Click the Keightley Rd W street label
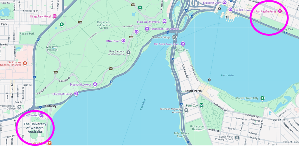This screenshot has height=146, width=299. (x=30, y=11)
